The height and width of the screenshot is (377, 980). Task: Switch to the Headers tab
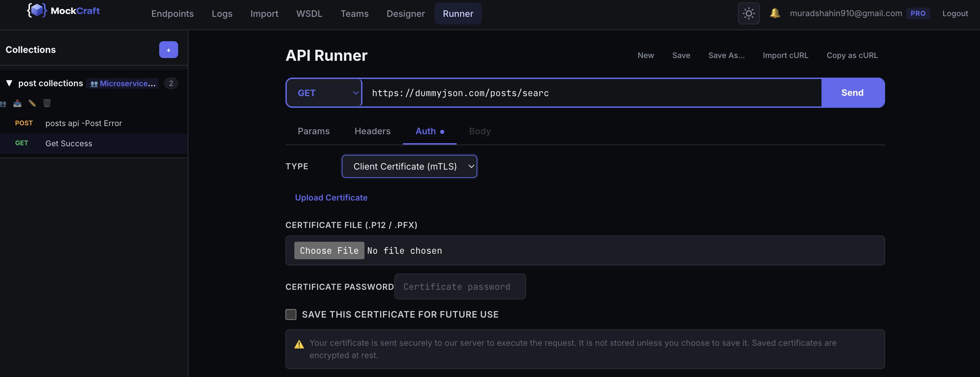point(372,131)
